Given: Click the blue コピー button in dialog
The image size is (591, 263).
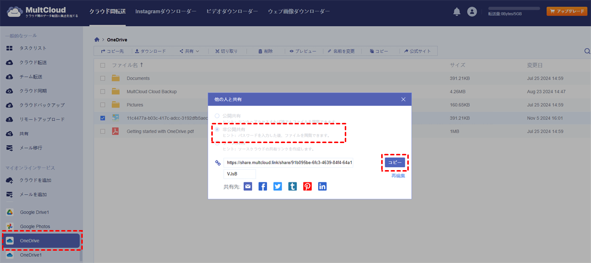Looking at the screenshot, I should pyautogui.click(x=394, y=162).
